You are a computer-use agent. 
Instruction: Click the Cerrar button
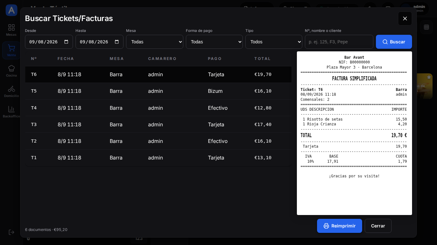tap(378, 226)
